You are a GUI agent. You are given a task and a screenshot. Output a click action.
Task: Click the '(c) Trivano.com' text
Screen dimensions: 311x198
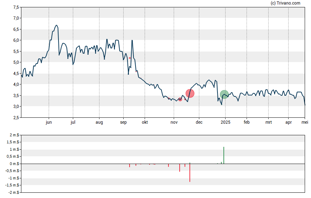(285, 3)
